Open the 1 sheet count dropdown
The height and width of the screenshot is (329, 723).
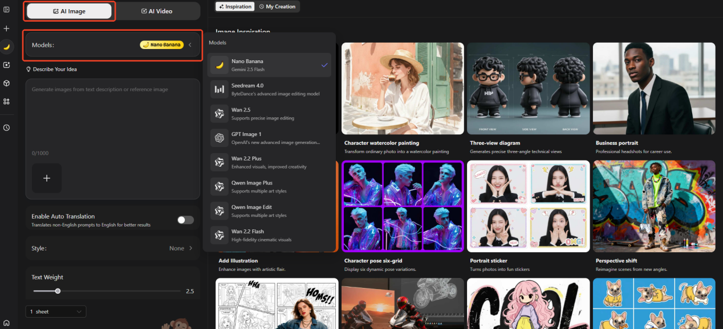(x=56, y=311)
